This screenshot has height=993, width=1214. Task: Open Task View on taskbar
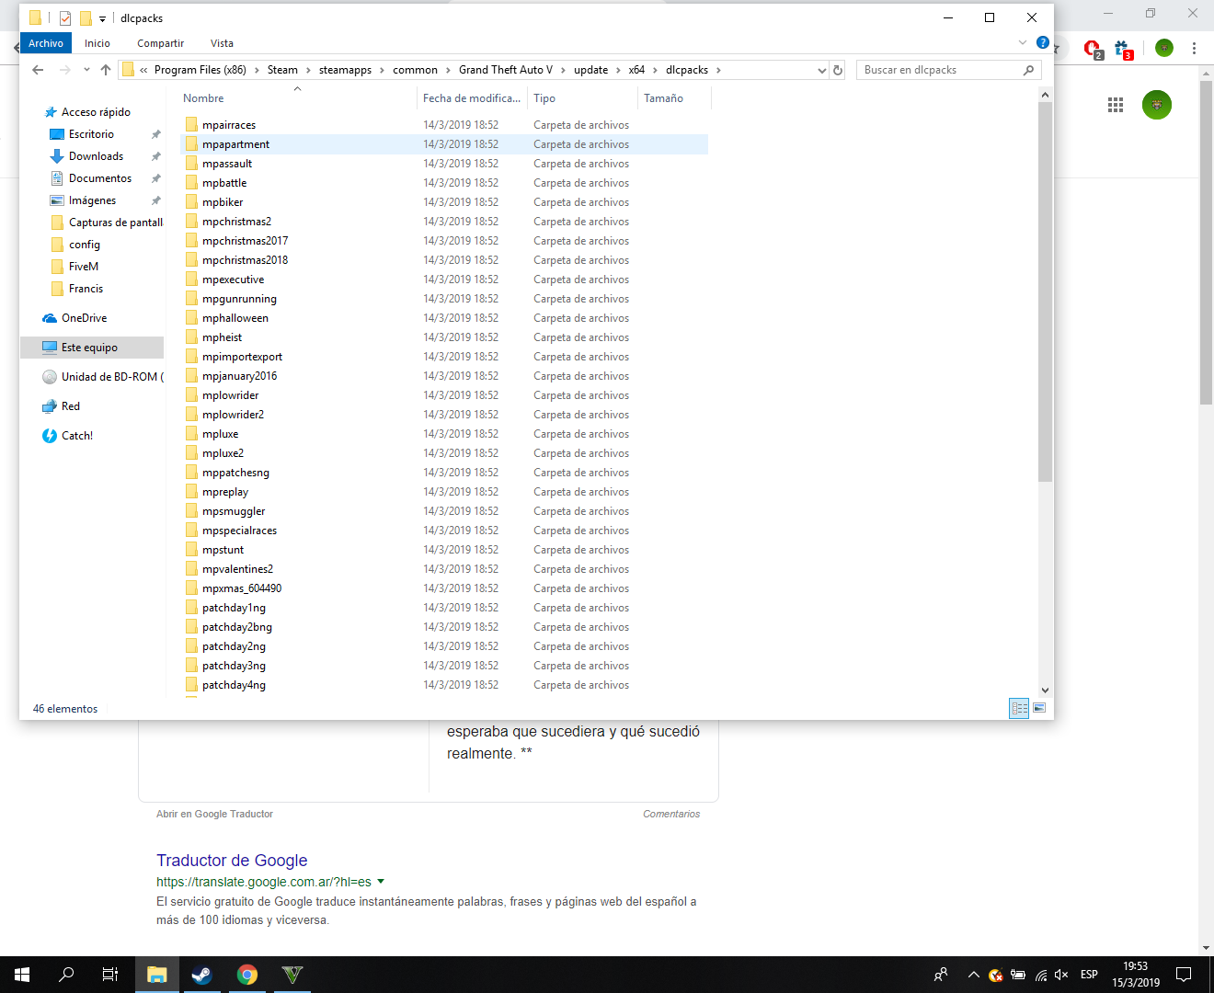pyautogui.click(x=109, y=975)
